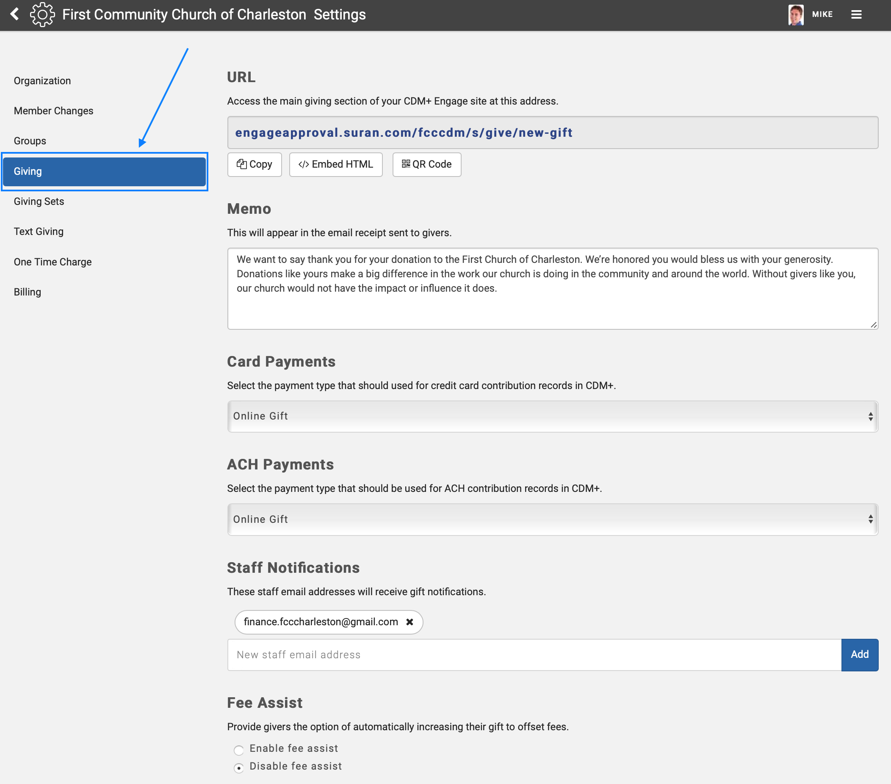Go to Text Giving settings
The image size is (891, 784).
point(39,232)
